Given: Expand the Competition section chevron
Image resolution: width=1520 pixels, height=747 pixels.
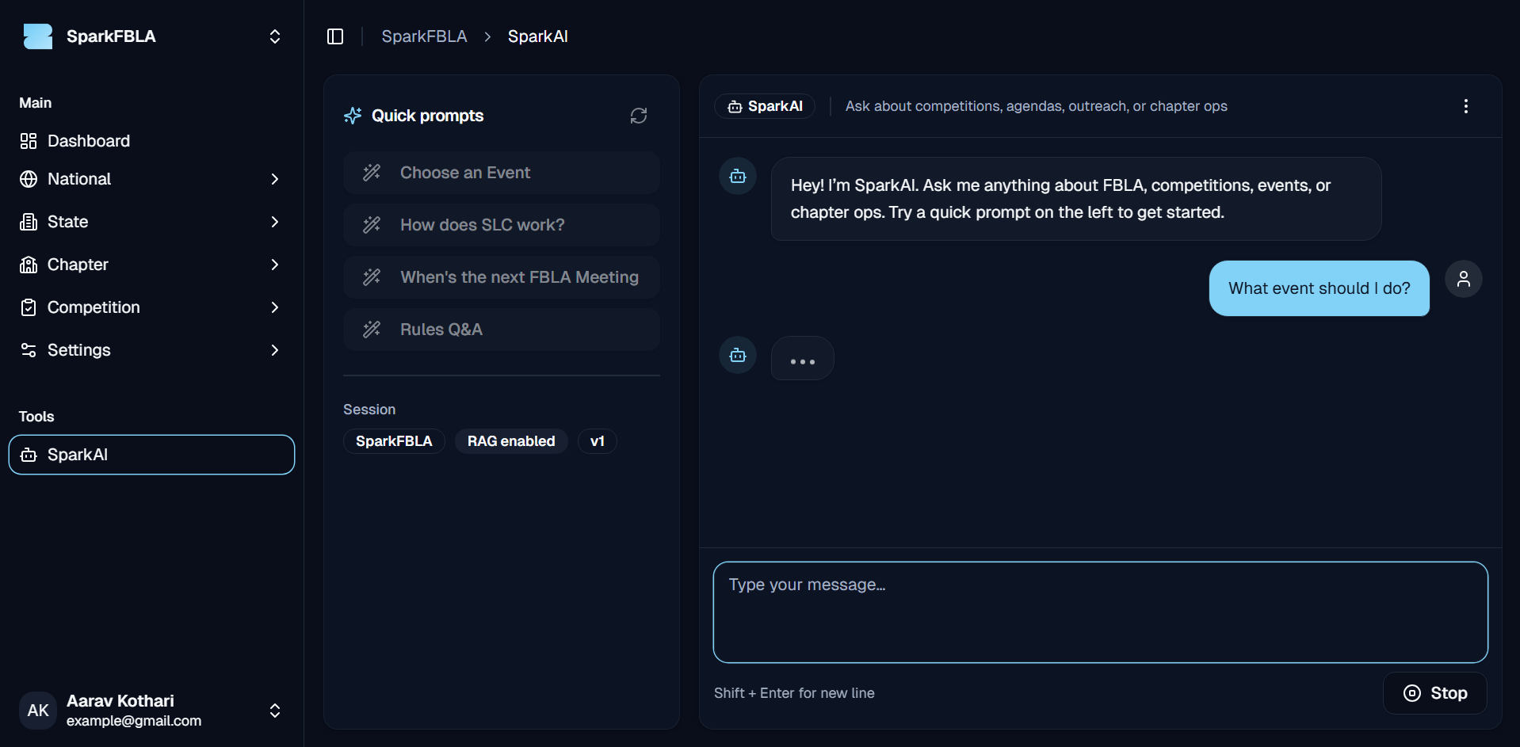Looking at the screenshot, I should coord(275,307).
